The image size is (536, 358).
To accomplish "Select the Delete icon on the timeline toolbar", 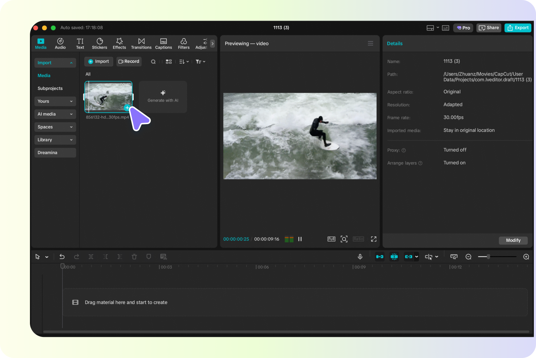I will [134, 256].
